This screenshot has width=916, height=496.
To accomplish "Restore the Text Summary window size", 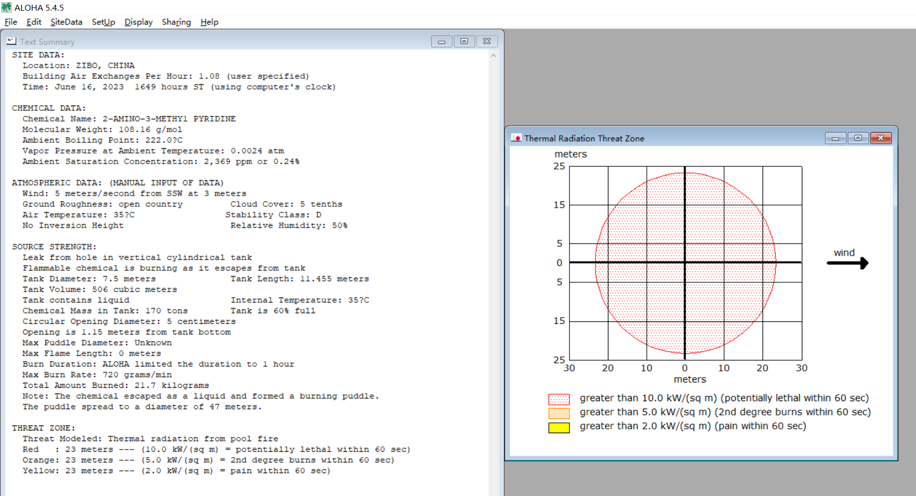I will 464,42.
